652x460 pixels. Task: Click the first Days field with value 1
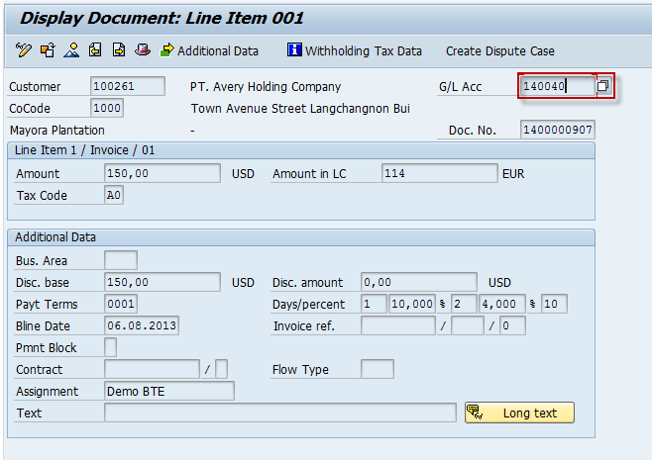click(x=374, y=304)
